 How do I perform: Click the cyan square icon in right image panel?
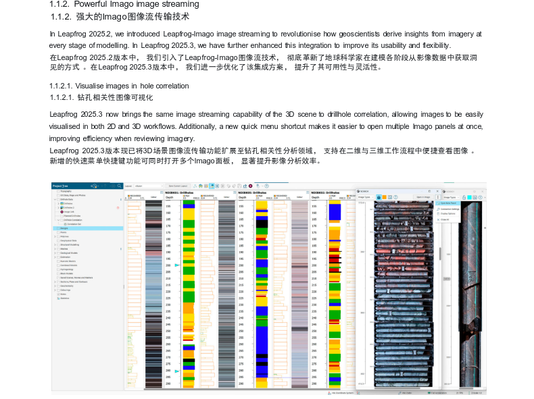tap(468, 197)
